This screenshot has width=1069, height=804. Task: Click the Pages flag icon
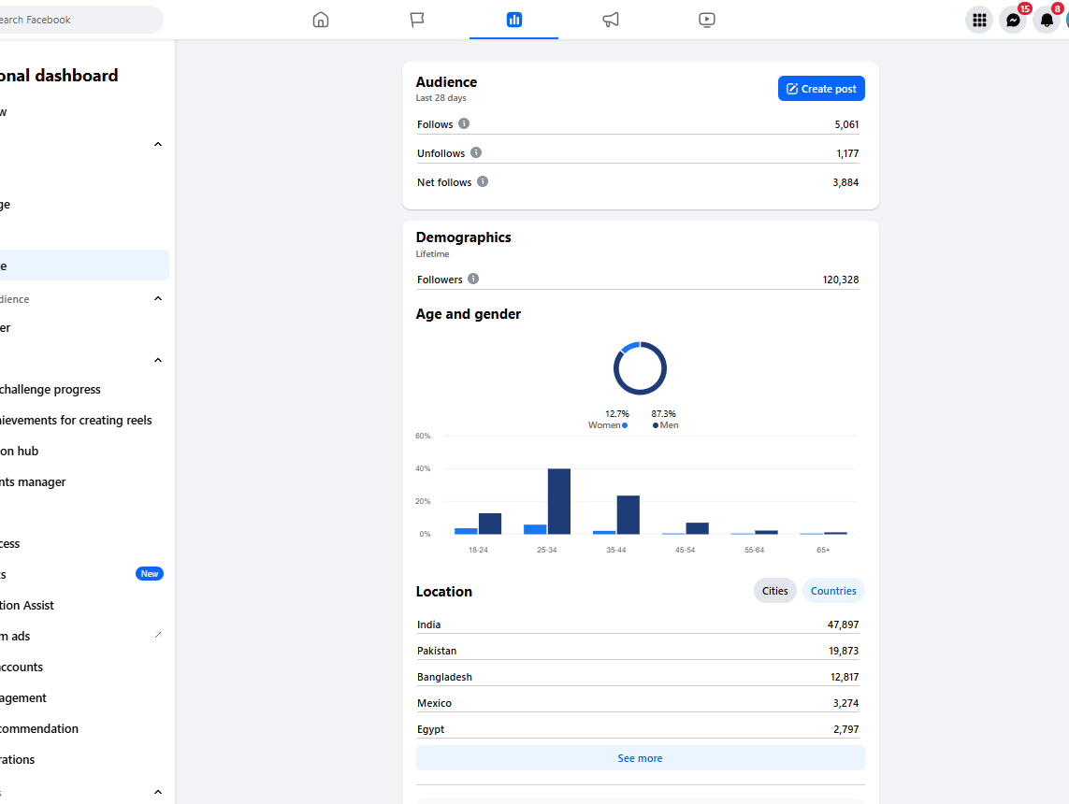pyautogui.click(x=417, y=20)
